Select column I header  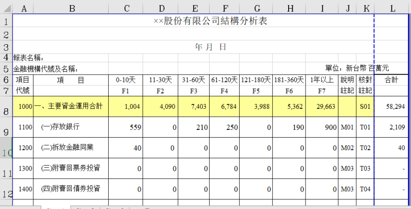322,8
